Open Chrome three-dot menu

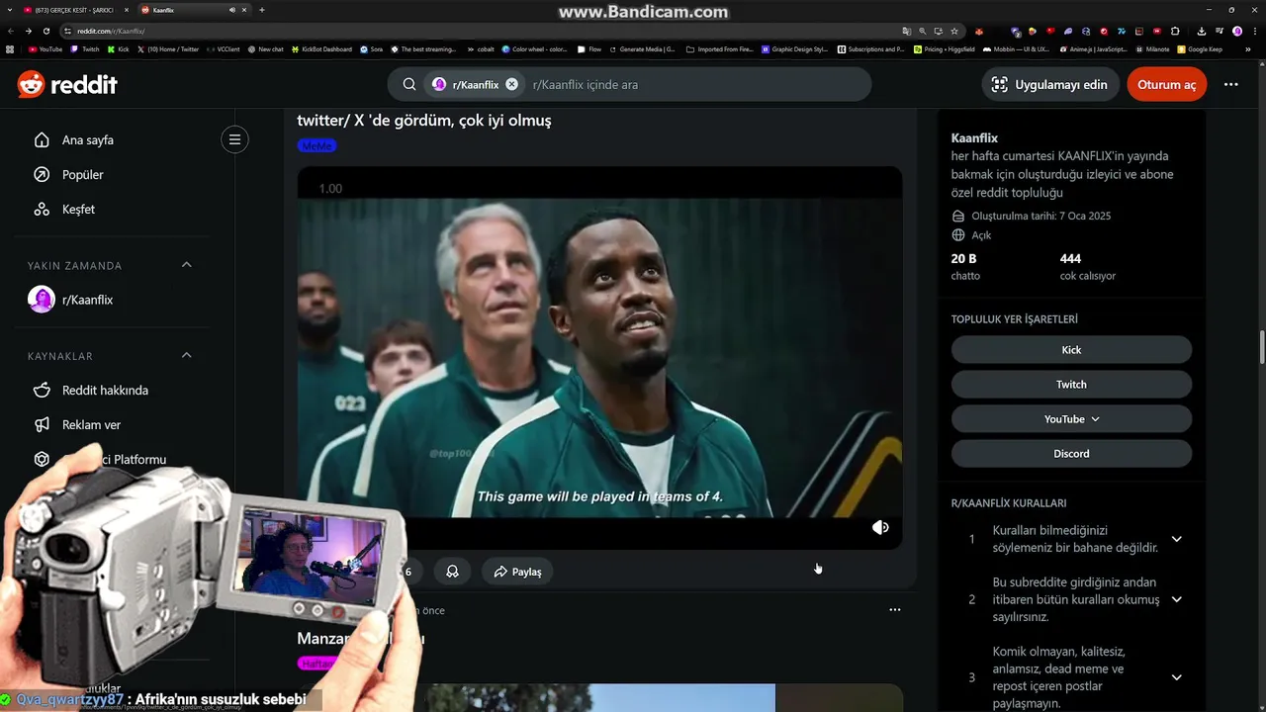(1254, 31)
